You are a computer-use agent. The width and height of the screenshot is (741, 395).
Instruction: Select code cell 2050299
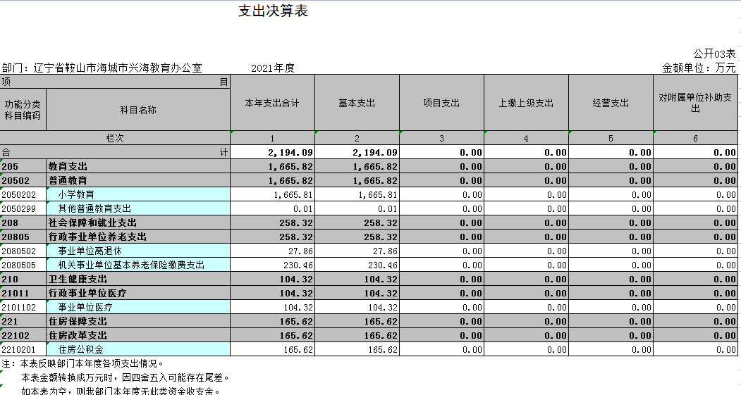point(23,208)
